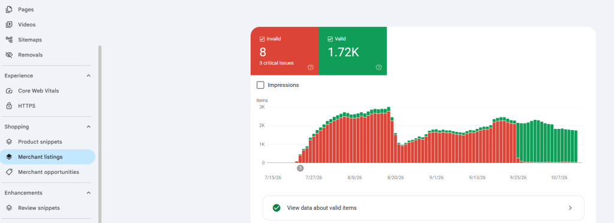Click the 9/1/26 date label
The image size is (614, 223).
(x=437, y=177)
